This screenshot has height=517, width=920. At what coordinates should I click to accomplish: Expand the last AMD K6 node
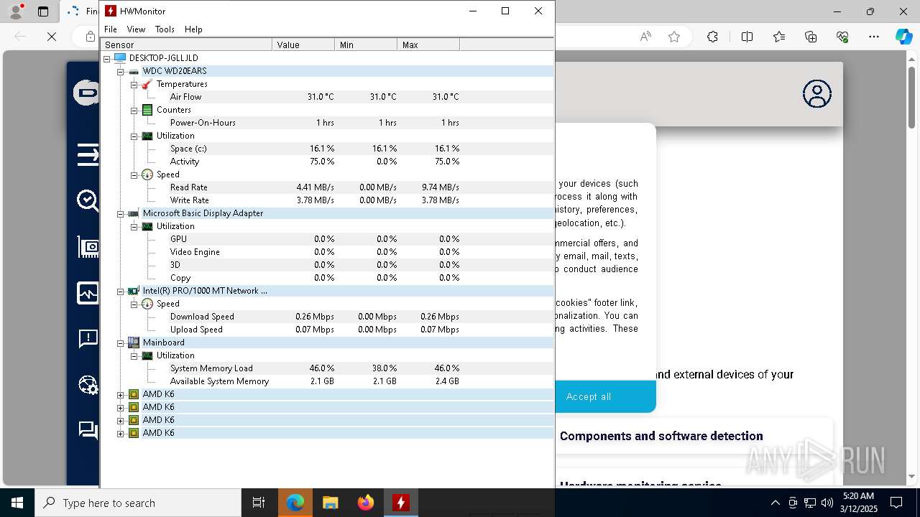pyautogui.click(x=121, y=433)
